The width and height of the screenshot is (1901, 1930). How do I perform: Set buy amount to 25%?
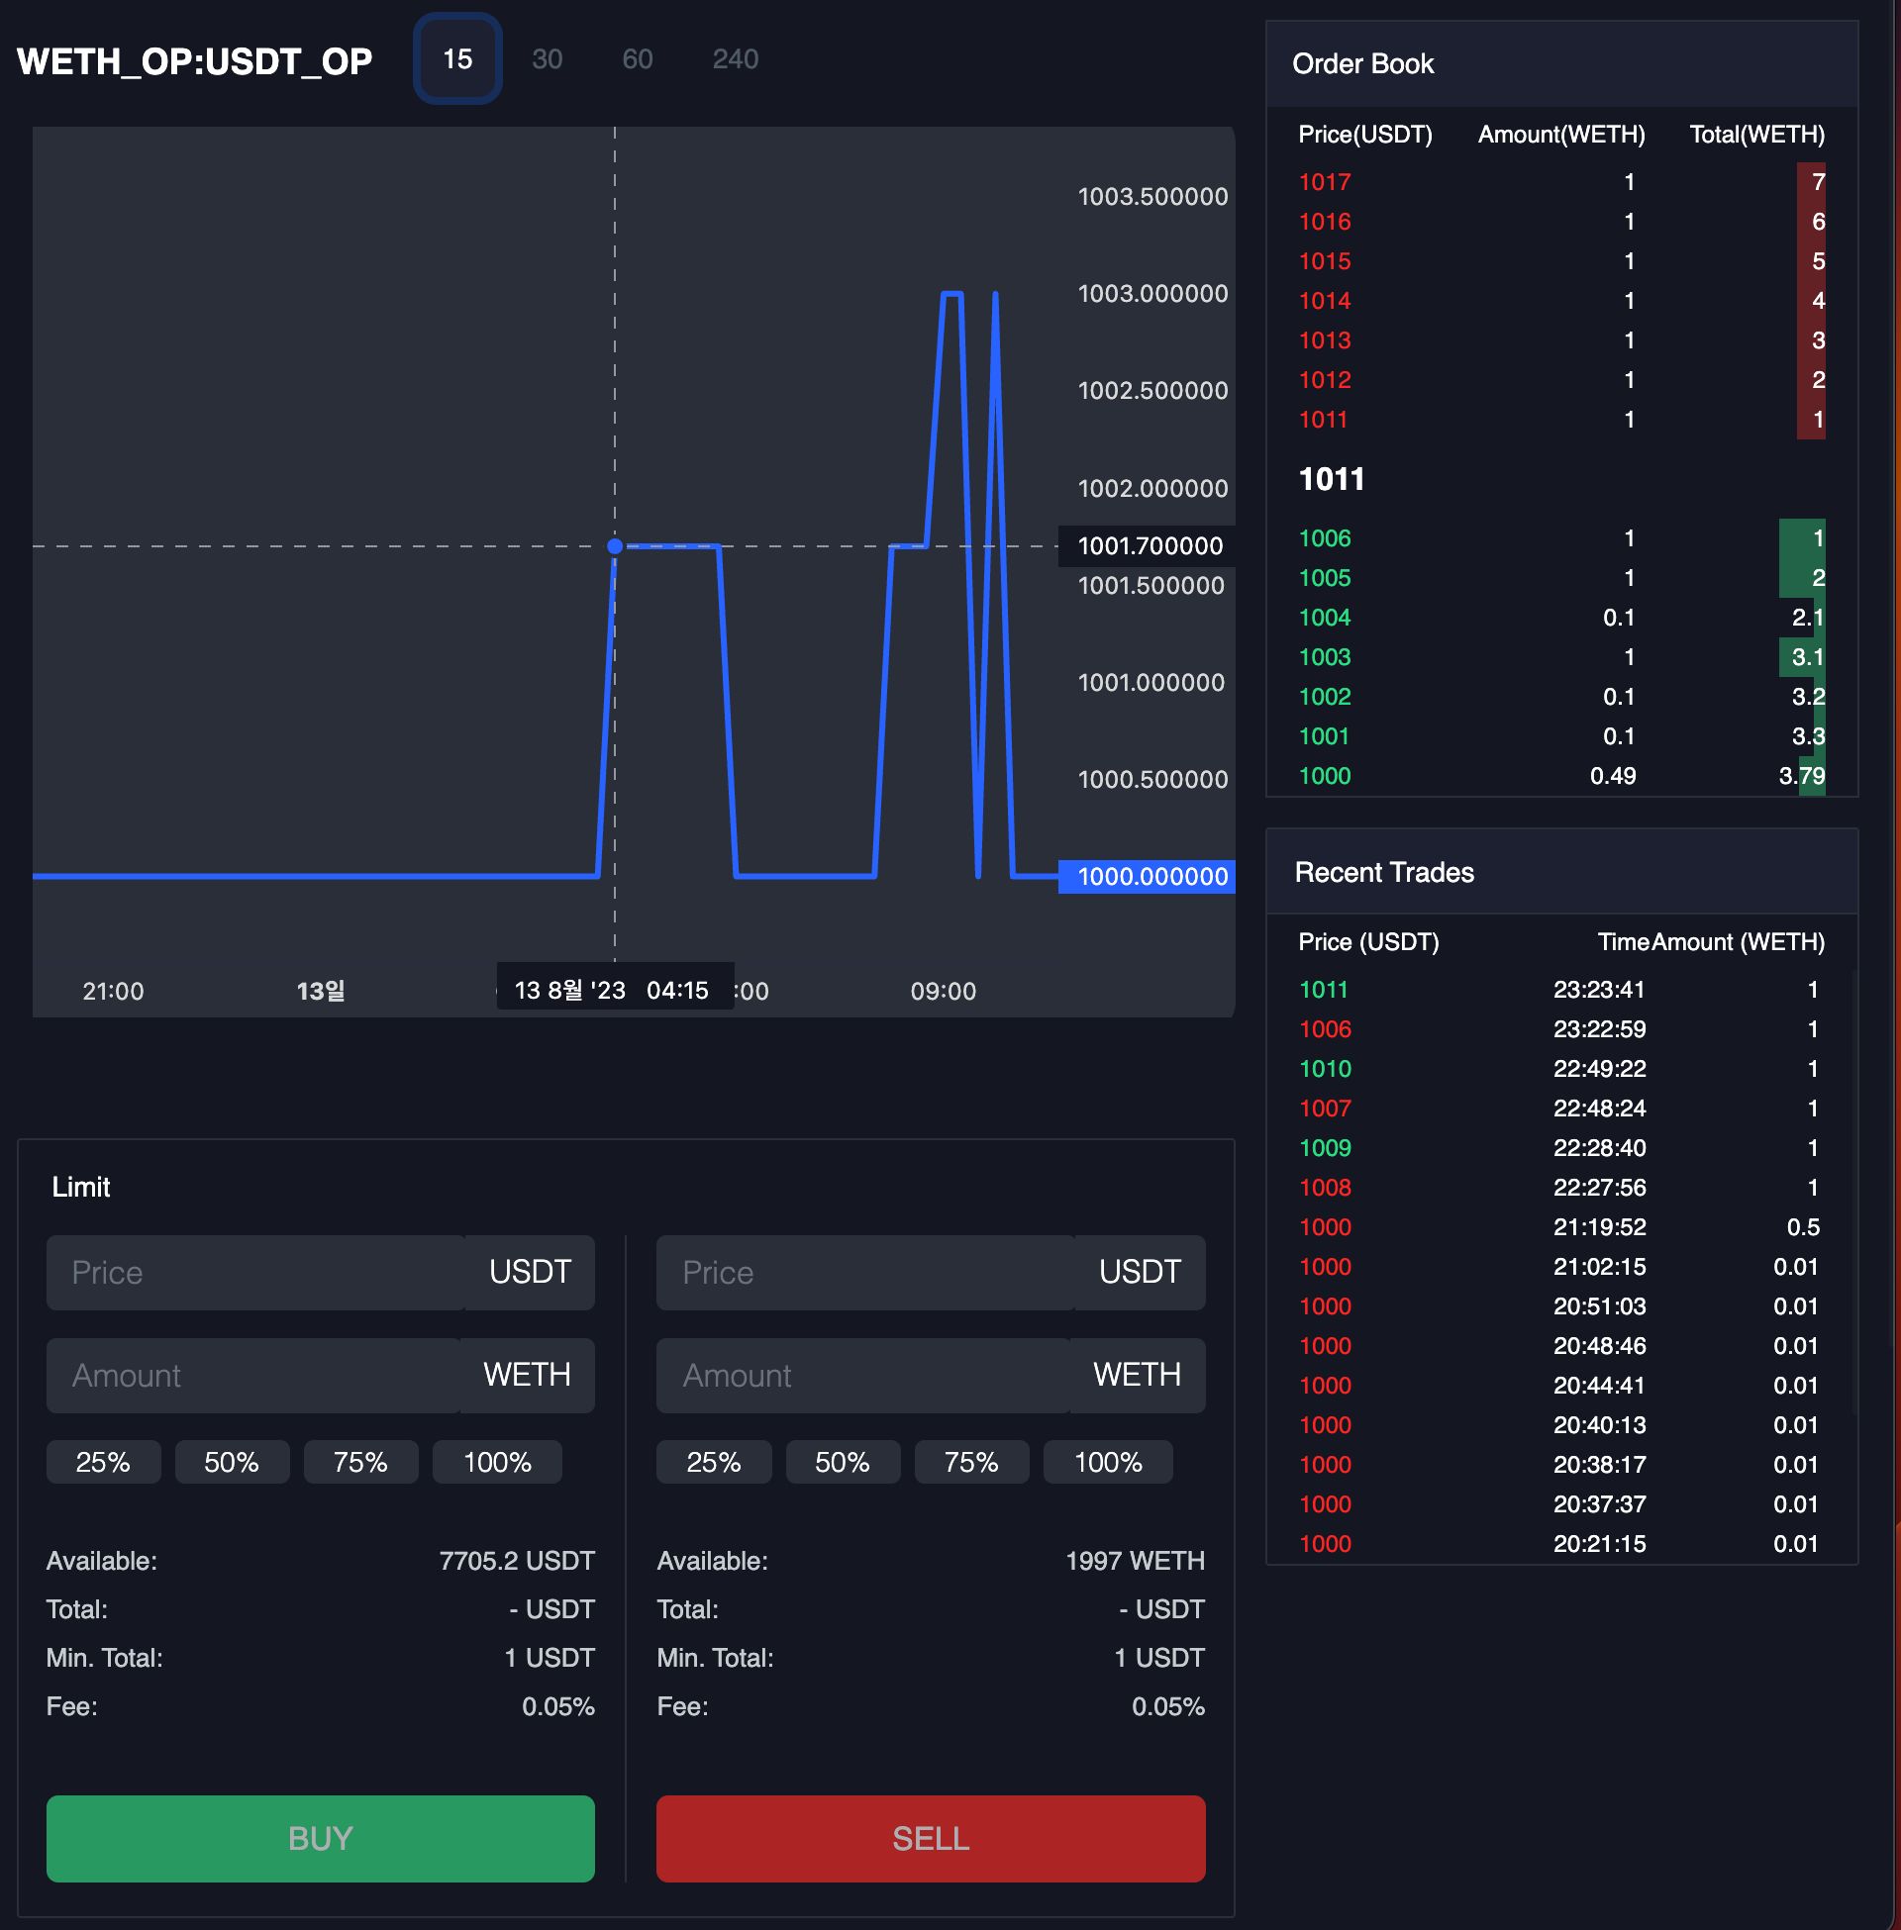(103, 1462)
